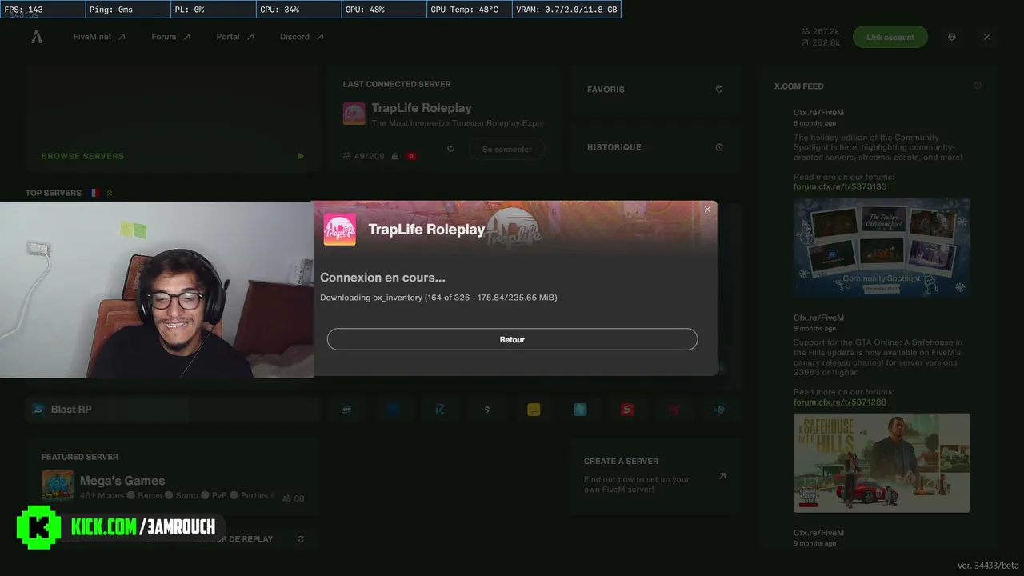Follow the forum.cfx.re/t/5373133 link
Screen dimensions: 1024x576
tap(840, 186)
